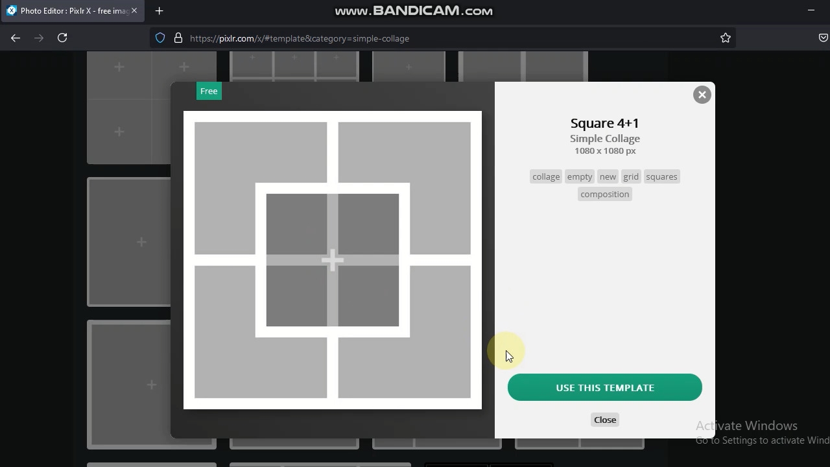Select the 'empty' tag
830x467 pixels.
coord(579,176)
